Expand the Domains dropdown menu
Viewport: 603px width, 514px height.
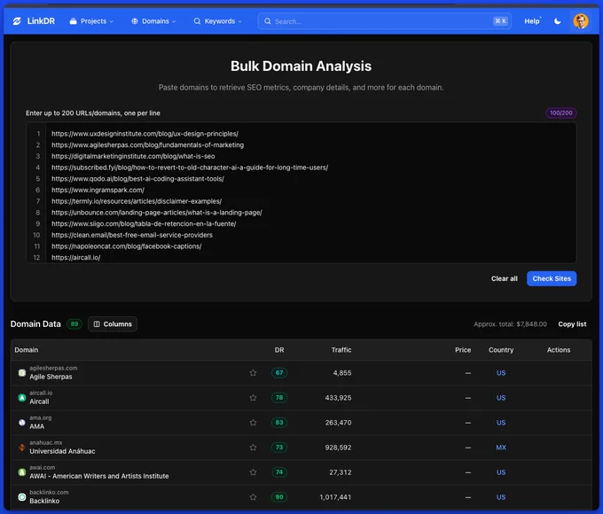coord(153,21)
